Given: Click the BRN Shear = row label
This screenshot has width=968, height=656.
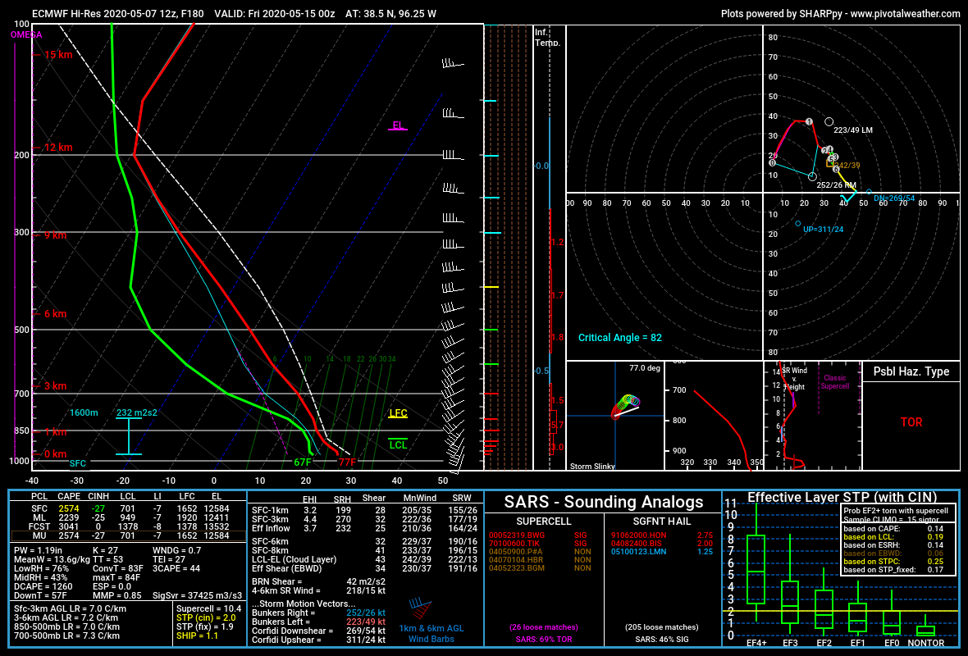Looking at the screenshot, I should 277,582.
